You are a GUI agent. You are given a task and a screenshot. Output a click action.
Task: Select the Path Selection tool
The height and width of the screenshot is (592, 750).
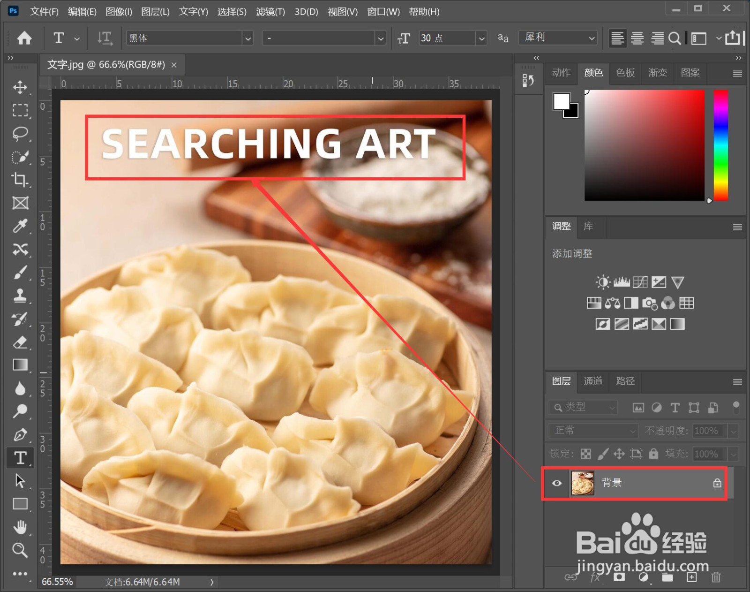pyautogui.click(x=20, y=481)
